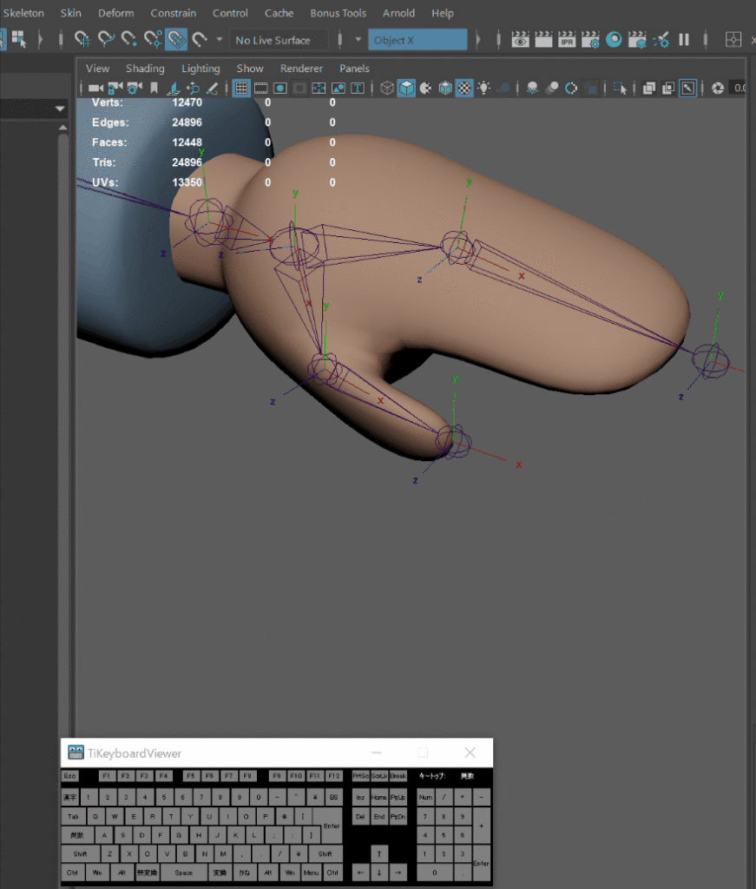Adjust the viewport exposure value field
Image resolution: width=756 pixels, height=889 pixels.
(739, 88)
